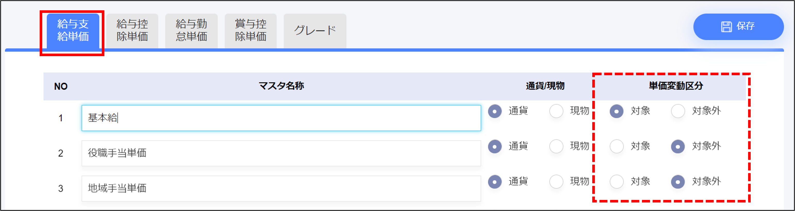
Task: Set row 1 単価変動区分 to 対象
Action: [x=617, y=111]
